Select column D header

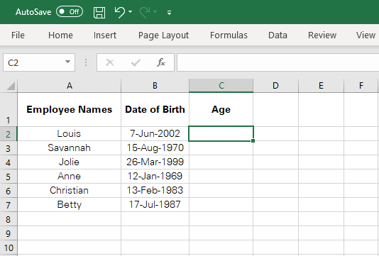276,86
